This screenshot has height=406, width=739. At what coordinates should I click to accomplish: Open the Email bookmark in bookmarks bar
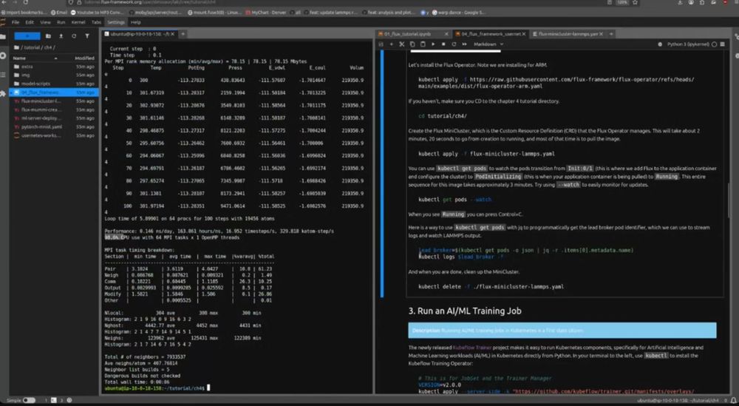click(x=59, y=13)
